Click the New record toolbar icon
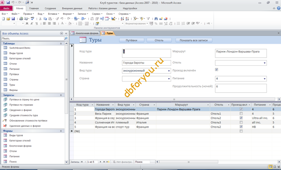The width and height of the screenshot is (281, 170). tap(161, 18)
